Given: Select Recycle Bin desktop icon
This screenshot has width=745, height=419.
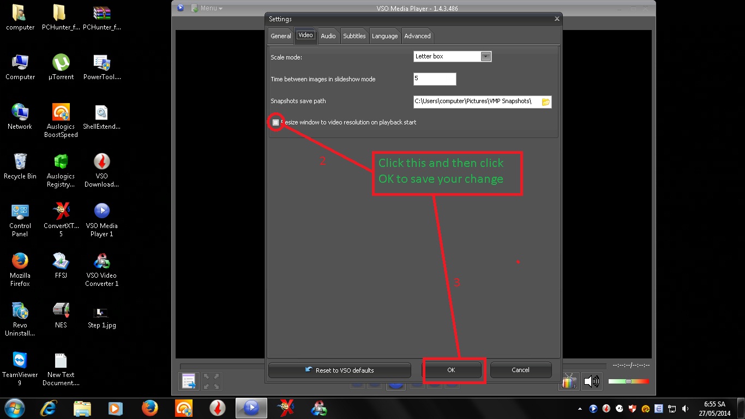Looking at the screenshot, I should (x=20, y=166).
